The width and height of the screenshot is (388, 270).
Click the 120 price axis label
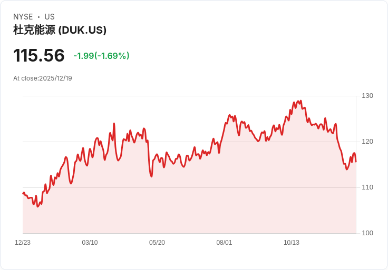(x=367, y=142)
